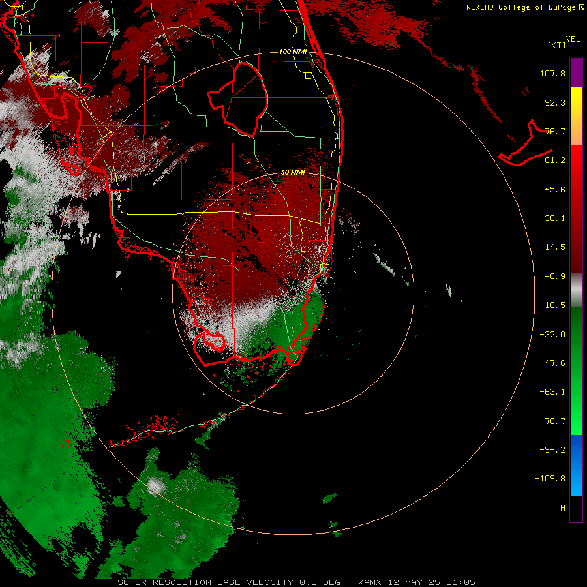The width and height of the screenshot is (587, 587).
Task: Click the Lake Okeechobee outline on map
Action: 239,99
